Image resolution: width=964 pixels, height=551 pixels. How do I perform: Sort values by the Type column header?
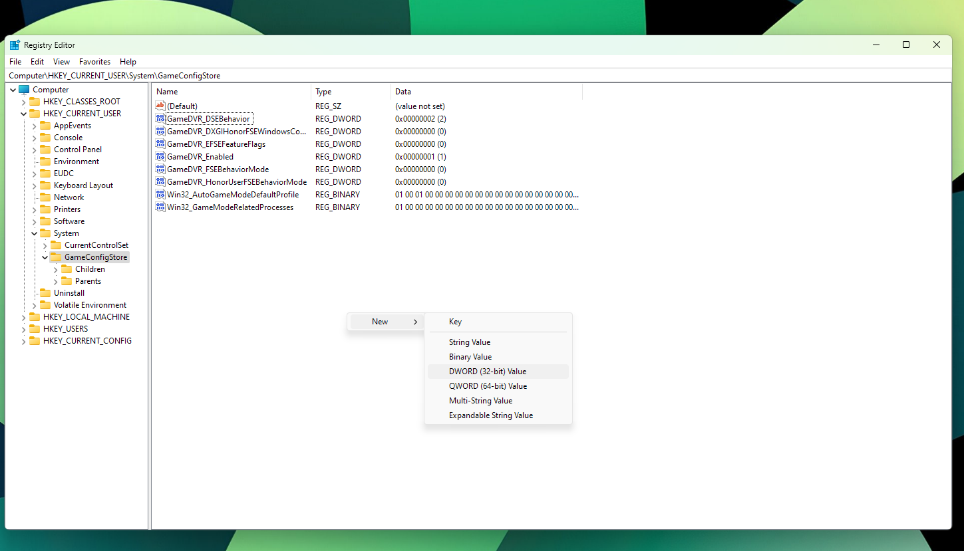pos(351,92)
